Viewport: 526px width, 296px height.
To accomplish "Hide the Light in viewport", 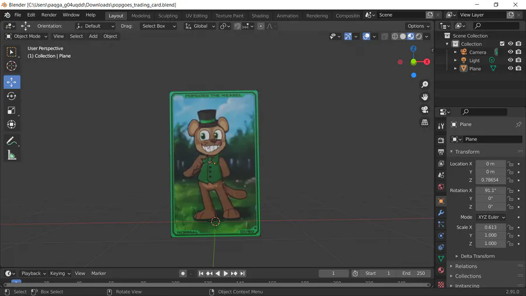I will pyautogui.click(x=510, y=60).
